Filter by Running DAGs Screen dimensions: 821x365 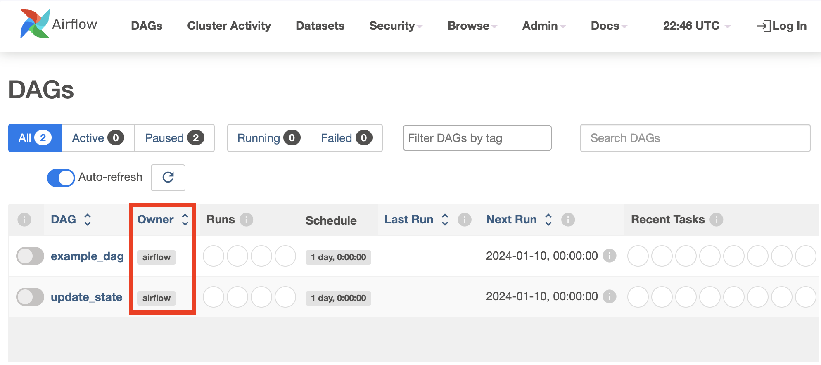pyautogui.click(x=269, y=138)
